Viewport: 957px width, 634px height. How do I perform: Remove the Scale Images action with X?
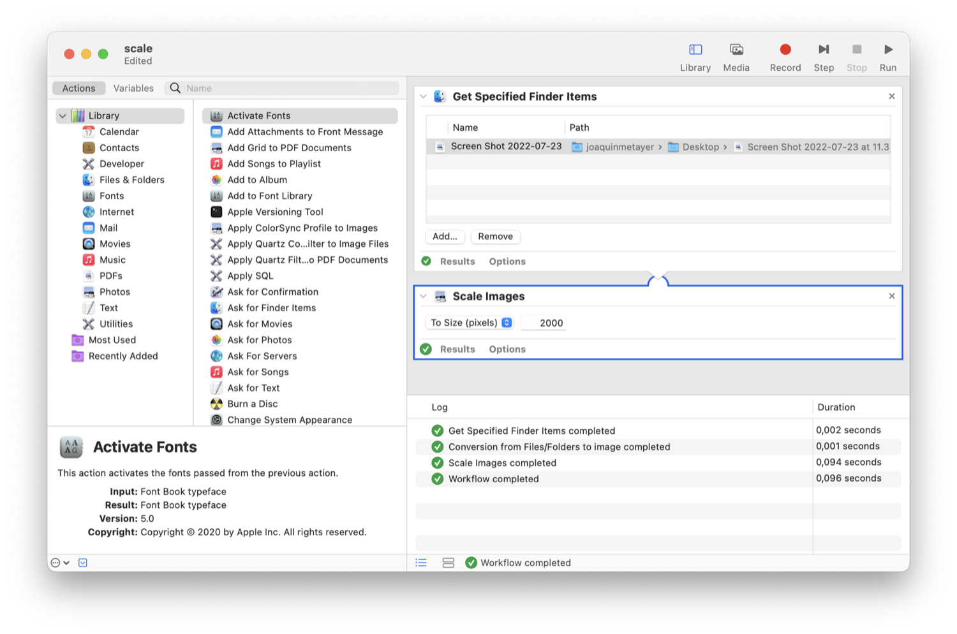pos(891,296)
